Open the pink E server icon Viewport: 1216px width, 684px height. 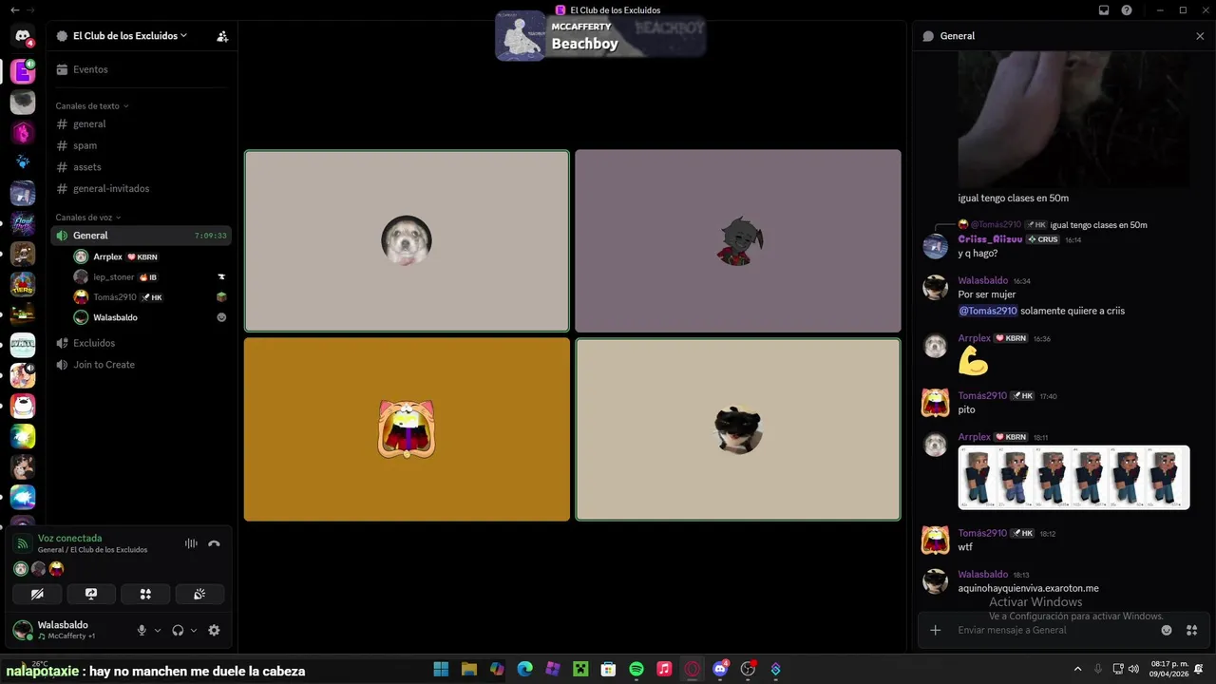pos(23,71)
